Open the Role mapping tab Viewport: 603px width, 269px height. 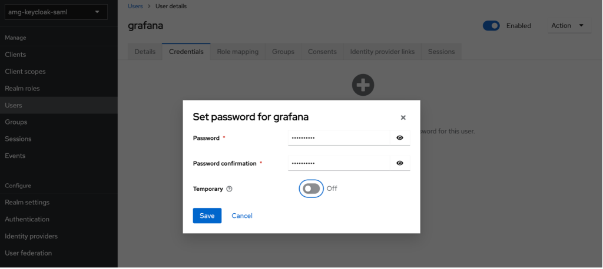pos(238,52)
